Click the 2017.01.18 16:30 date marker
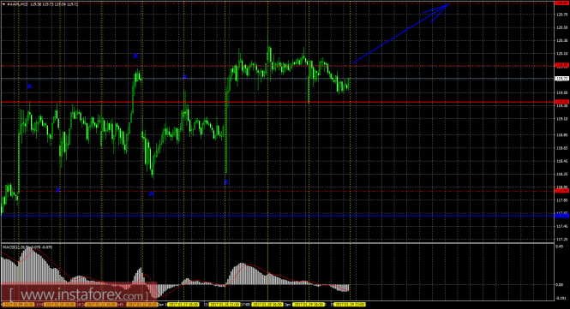570x309 pixels. click(267, 305)
